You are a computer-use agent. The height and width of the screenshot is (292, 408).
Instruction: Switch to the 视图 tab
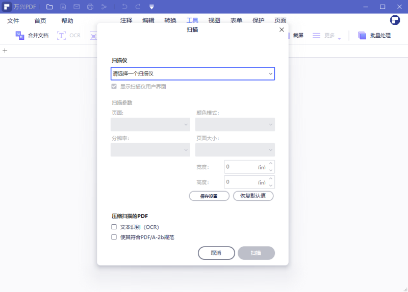(x=214, y=20)
